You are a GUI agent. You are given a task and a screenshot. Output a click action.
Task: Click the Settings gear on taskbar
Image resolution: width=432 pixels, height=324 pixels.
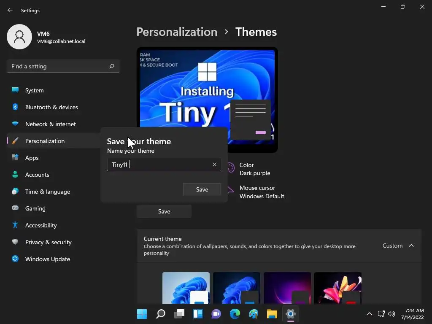point(290,314)
